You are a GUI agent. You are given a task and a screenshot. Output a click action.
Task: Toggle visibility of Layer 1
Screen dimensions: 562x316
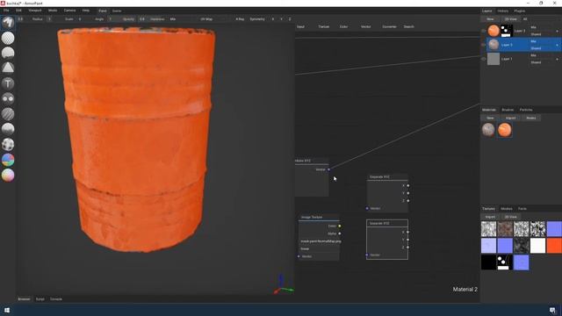coord(483,59)
